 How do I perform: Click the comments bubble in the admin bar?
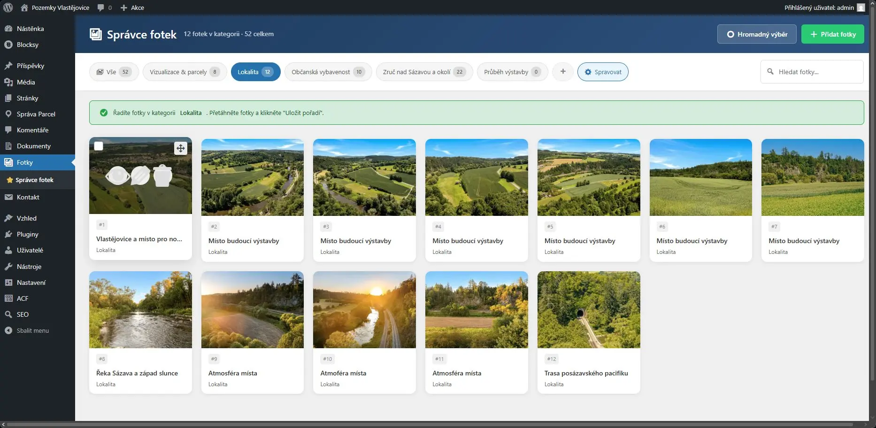(104, 8)
